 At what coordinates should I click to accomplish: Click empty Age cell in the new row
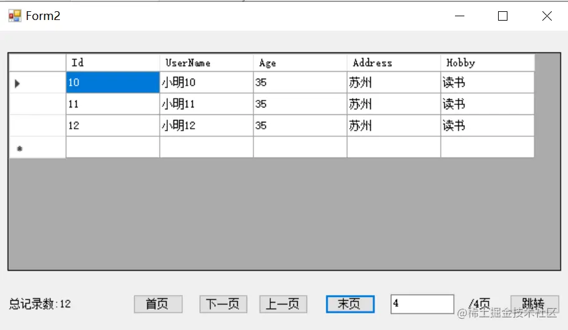tap(300, 147)
